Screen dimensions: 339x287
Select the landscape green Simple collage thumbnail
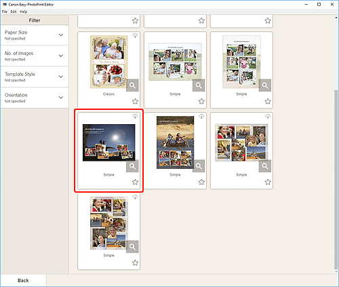pos(175,62)
